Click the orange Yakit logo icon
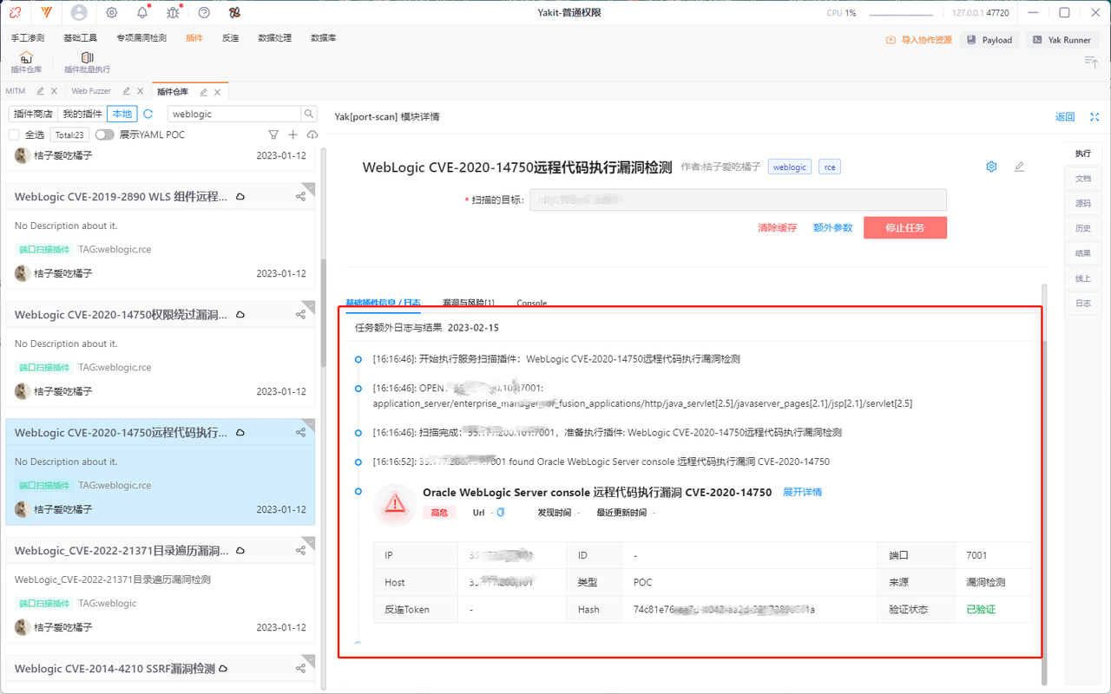1111x694 pixels. [46, 13]
